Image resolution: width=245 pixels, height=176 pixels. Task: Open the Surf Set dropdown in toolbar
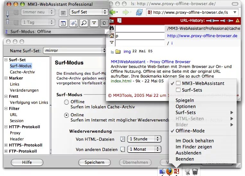[x=88, y=12]
